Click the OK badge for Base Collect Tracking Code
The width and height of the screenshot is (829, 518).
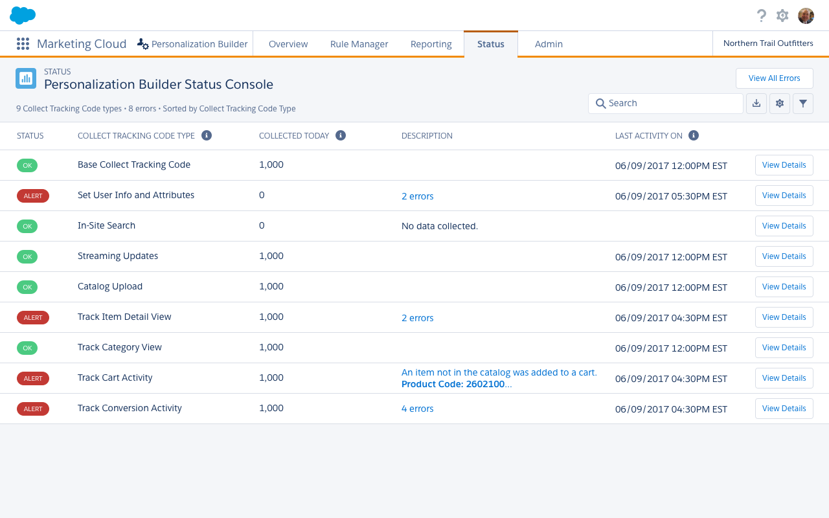[27, 166]
